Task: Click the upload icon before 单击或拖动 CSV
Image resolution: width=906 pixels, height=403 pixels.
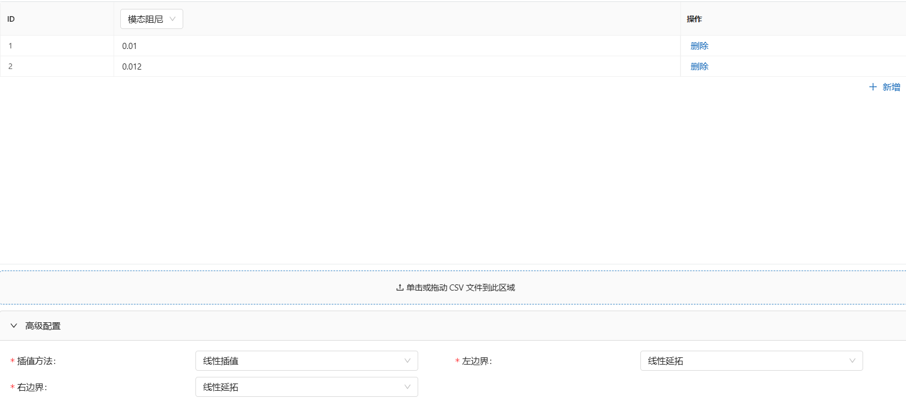Action: click(400, 288)
